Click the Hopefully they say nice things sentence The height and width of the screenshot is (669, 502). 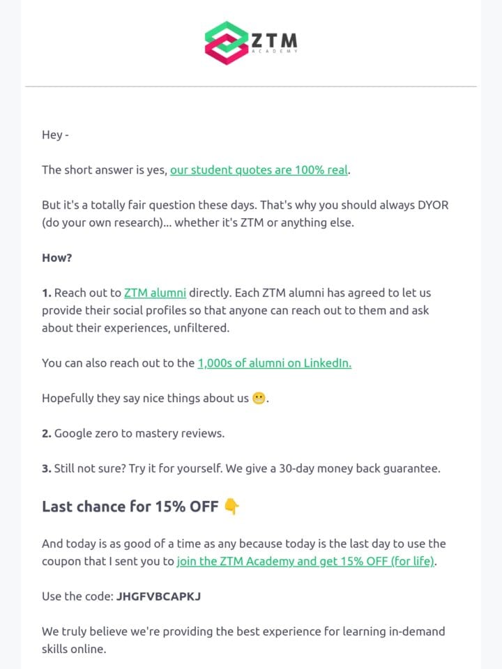(x=155, y=399)
